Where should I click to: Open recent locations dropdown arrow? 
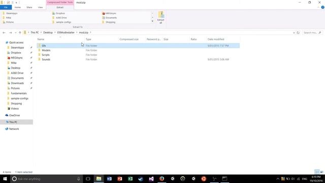pos(15,33)
